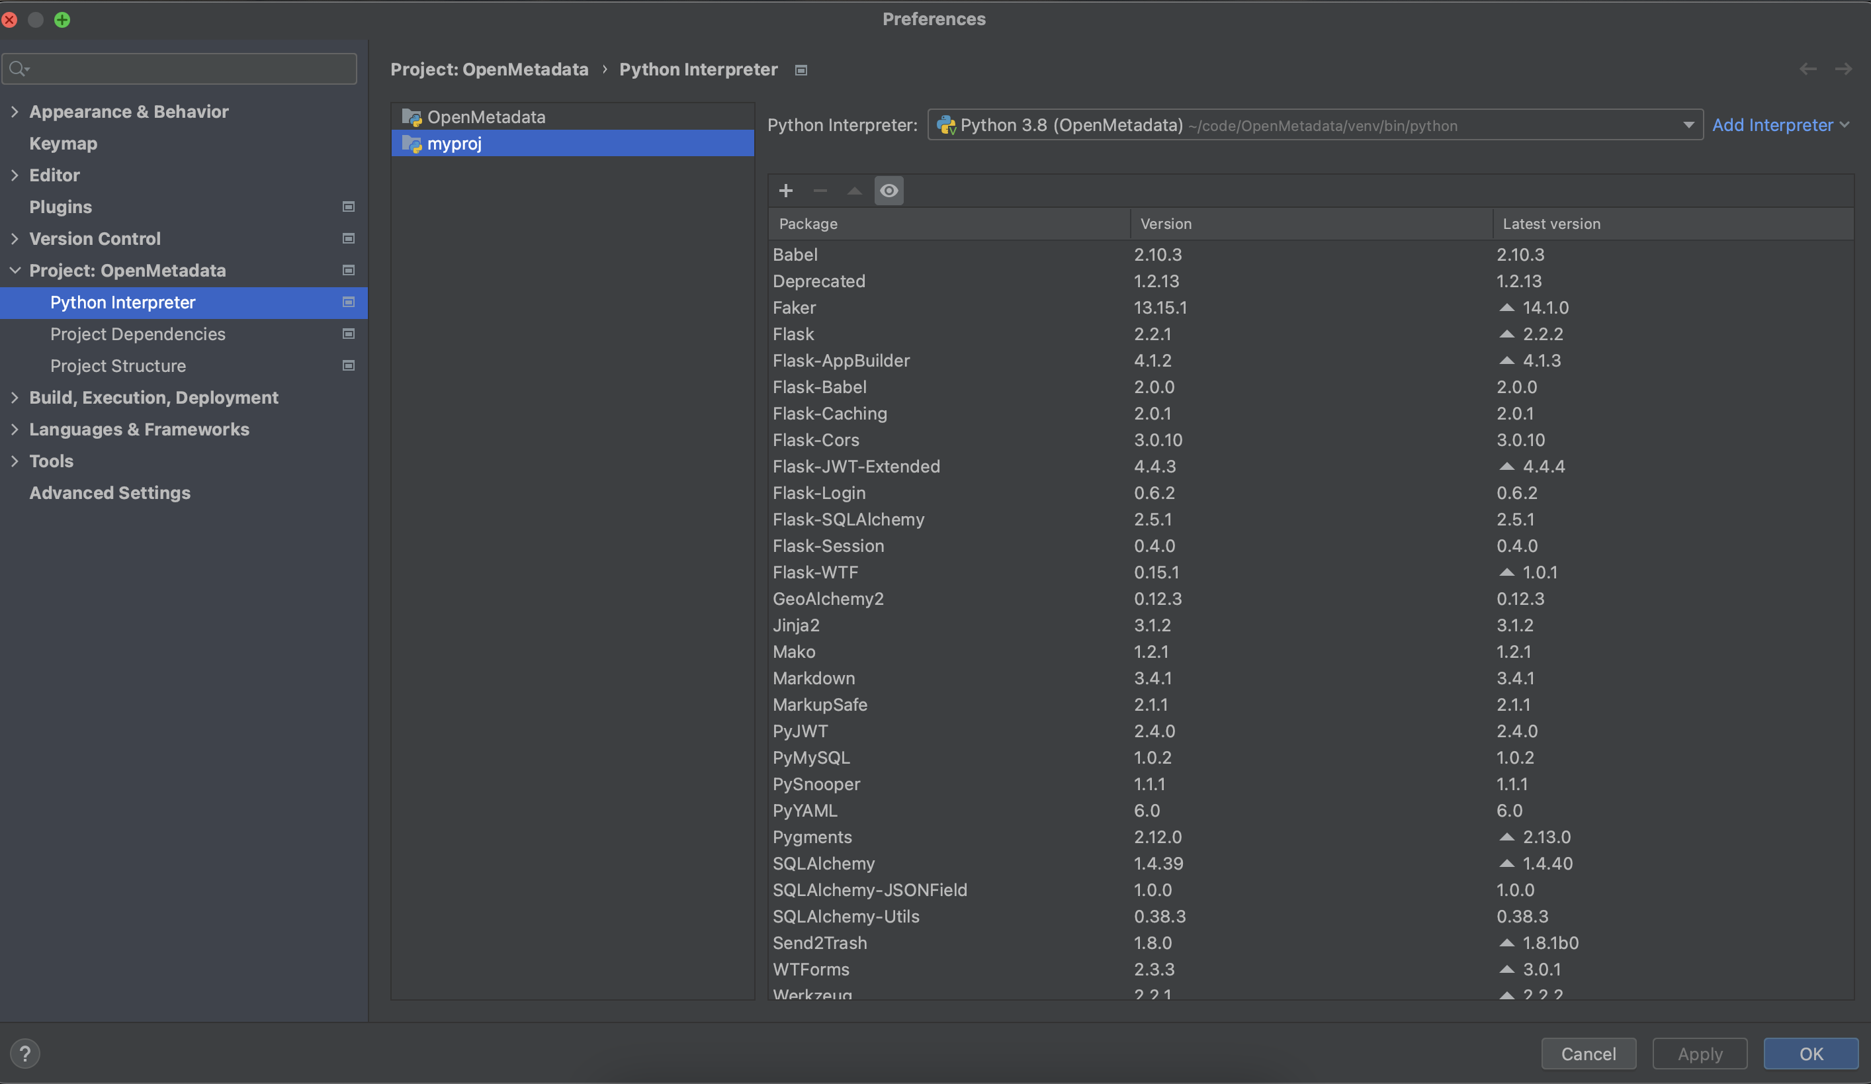Click the external window icon beside Version Control
This screenshot has width=1871, height=1084.
[348, 238]
